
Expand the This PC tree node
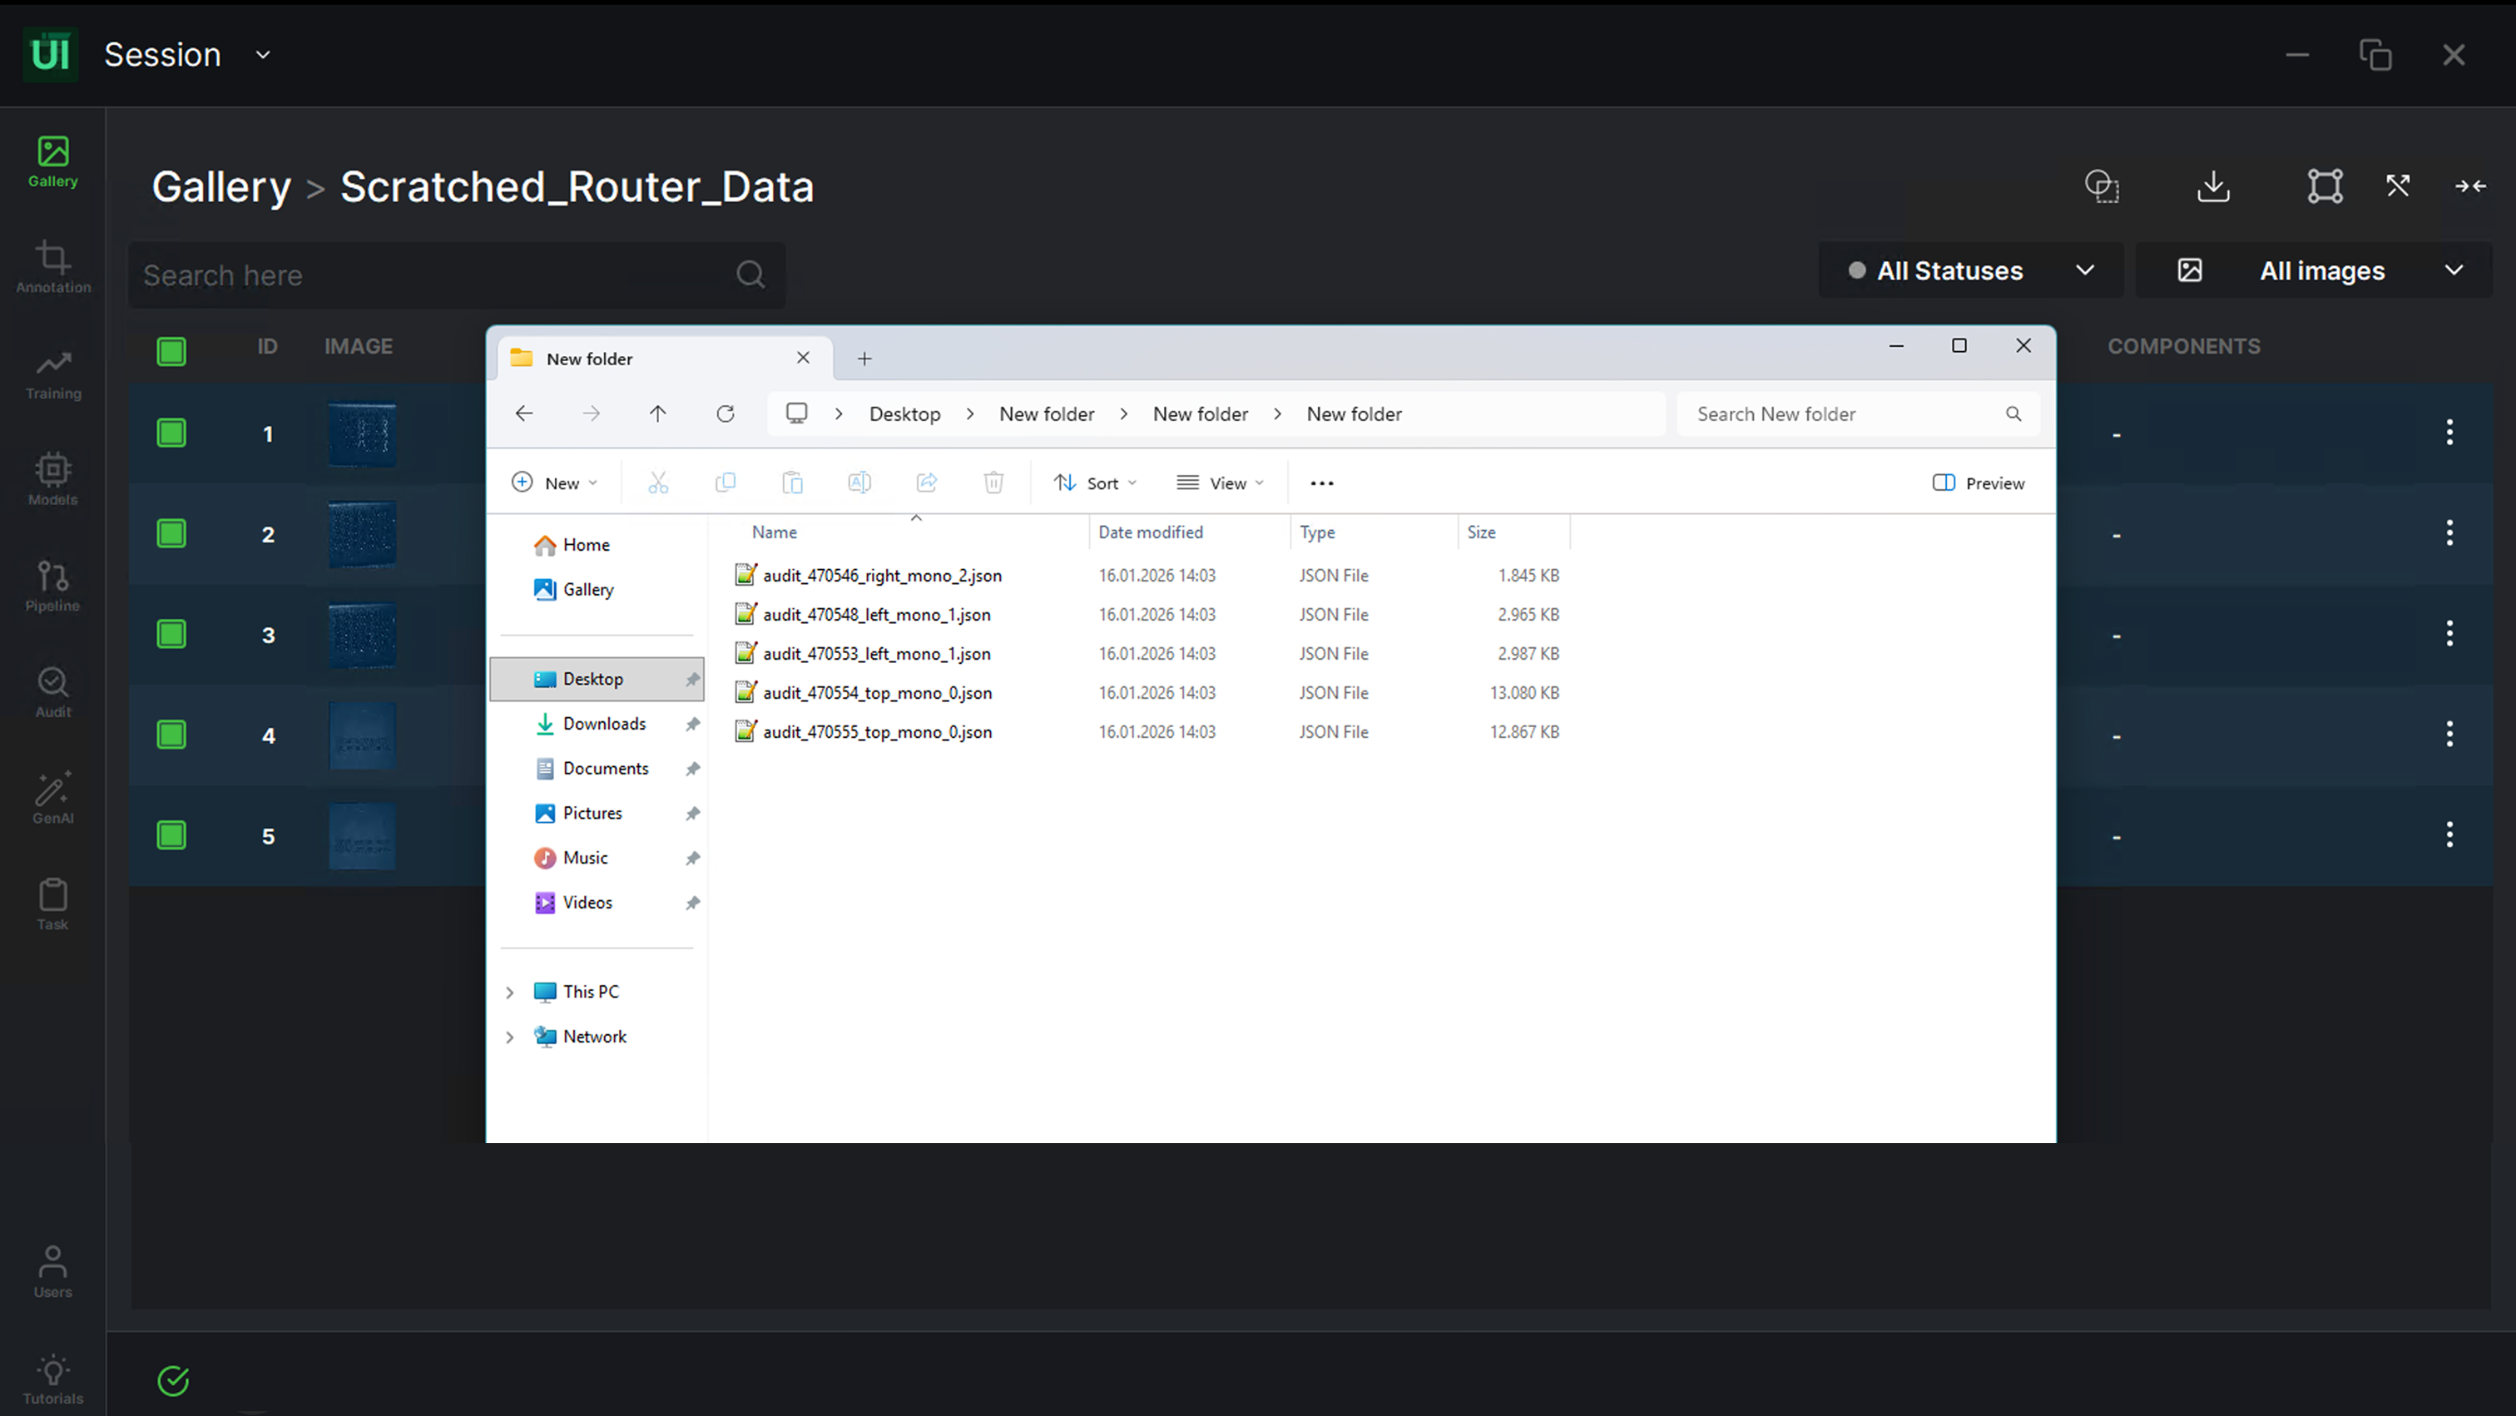510,993
